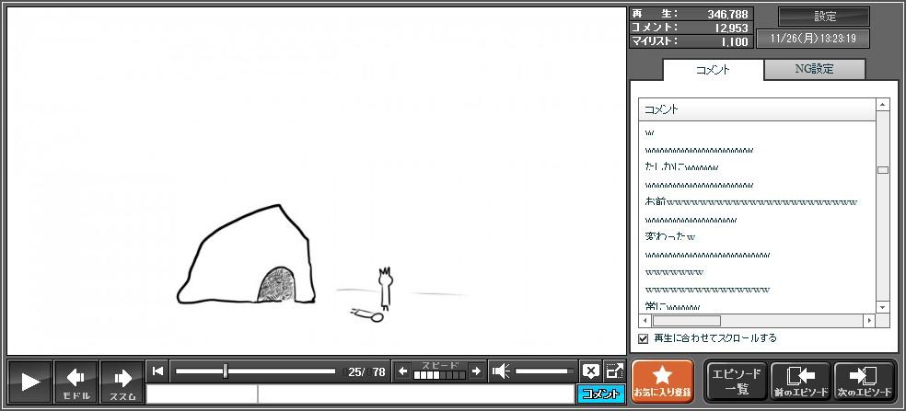Go to next episode (次のエピソード)

pos(864,382)
